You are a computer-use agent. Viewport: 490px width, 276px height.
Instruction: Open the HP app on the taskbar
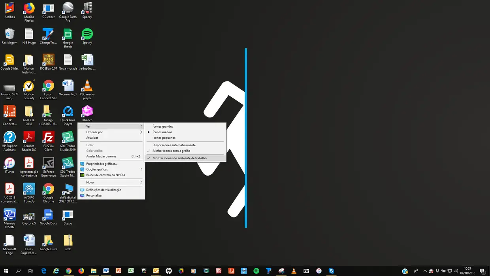pos(168,271)
